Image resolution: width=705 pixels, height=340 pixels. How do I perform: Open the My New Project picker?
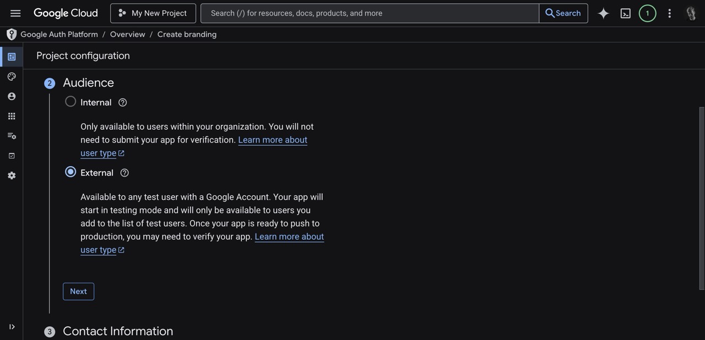153,13
